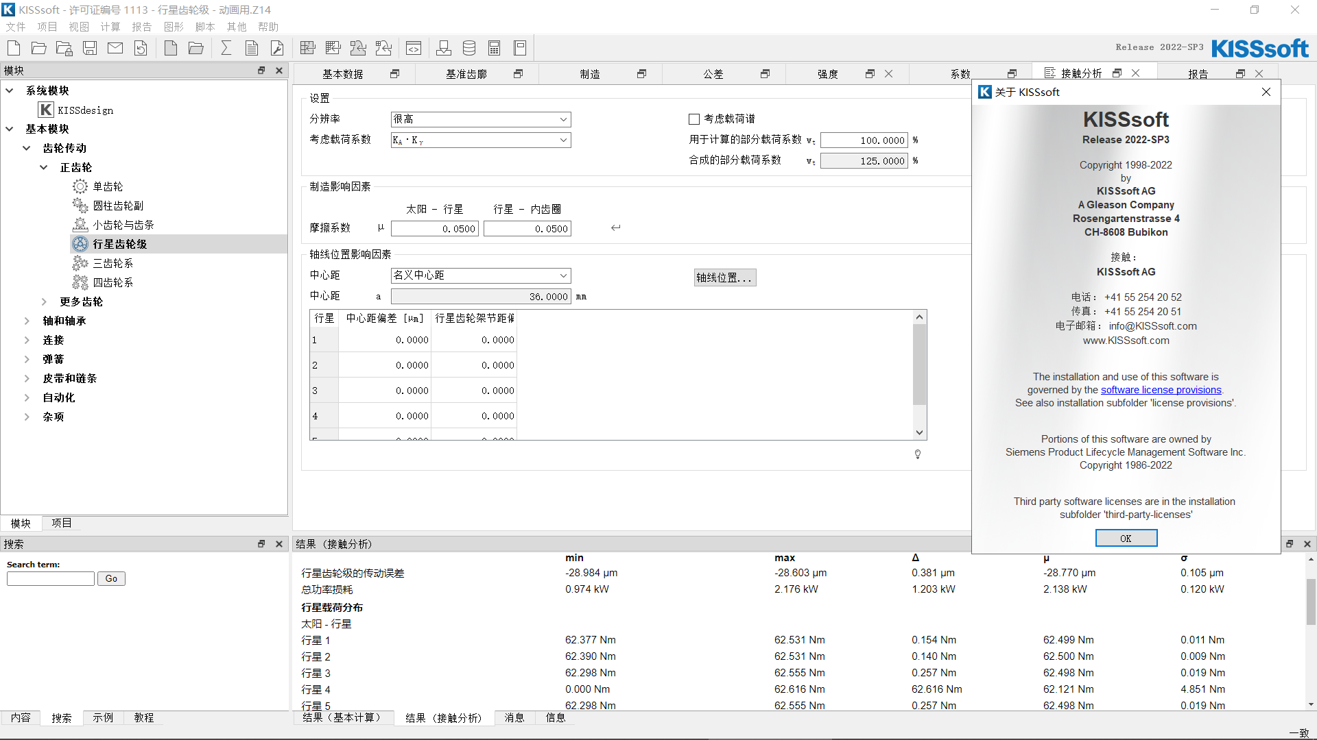Click OK in the About KISSsoft dialog

tap(1126, 539)
